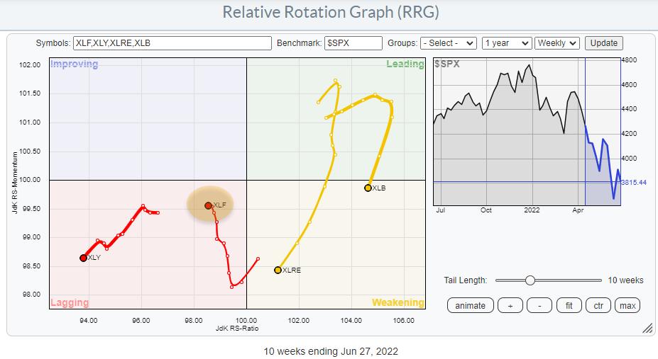Viewport: 658px width, 359px height.
Task: Click the Benchmark $SPX input field
Action: [x=353, y=43]
